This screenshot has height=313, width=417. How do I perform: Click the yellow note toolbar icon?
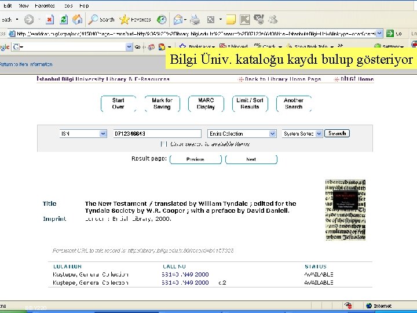(231, 20)
